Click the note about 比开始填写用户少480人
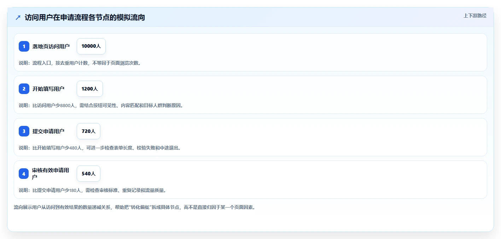501x239 pixels. (x=100, y=148)
